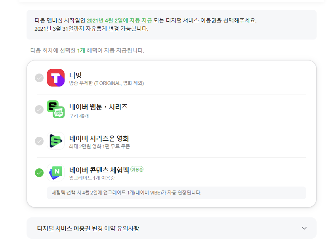This screenshot has height=249, width=336.
Task: Click the Naver Contents trial pack icon
Action: [x=56, y=172]
